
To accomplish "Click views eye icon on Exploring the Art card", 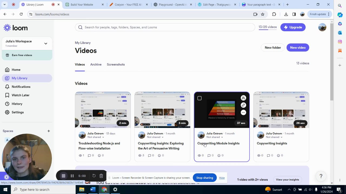I will coord(140,155).
